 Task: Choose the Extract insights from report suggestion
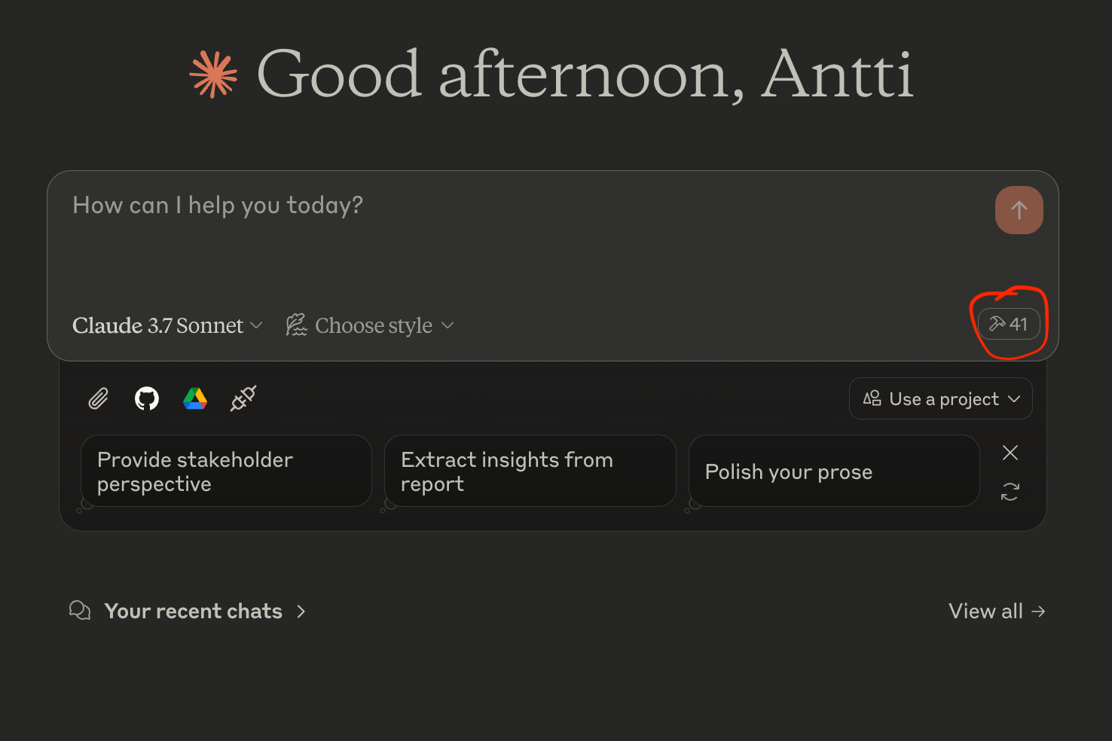(530, 471)
